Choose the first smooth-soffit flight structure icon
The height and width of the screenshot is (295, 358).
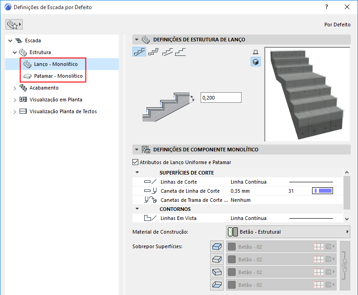point(139,52)
